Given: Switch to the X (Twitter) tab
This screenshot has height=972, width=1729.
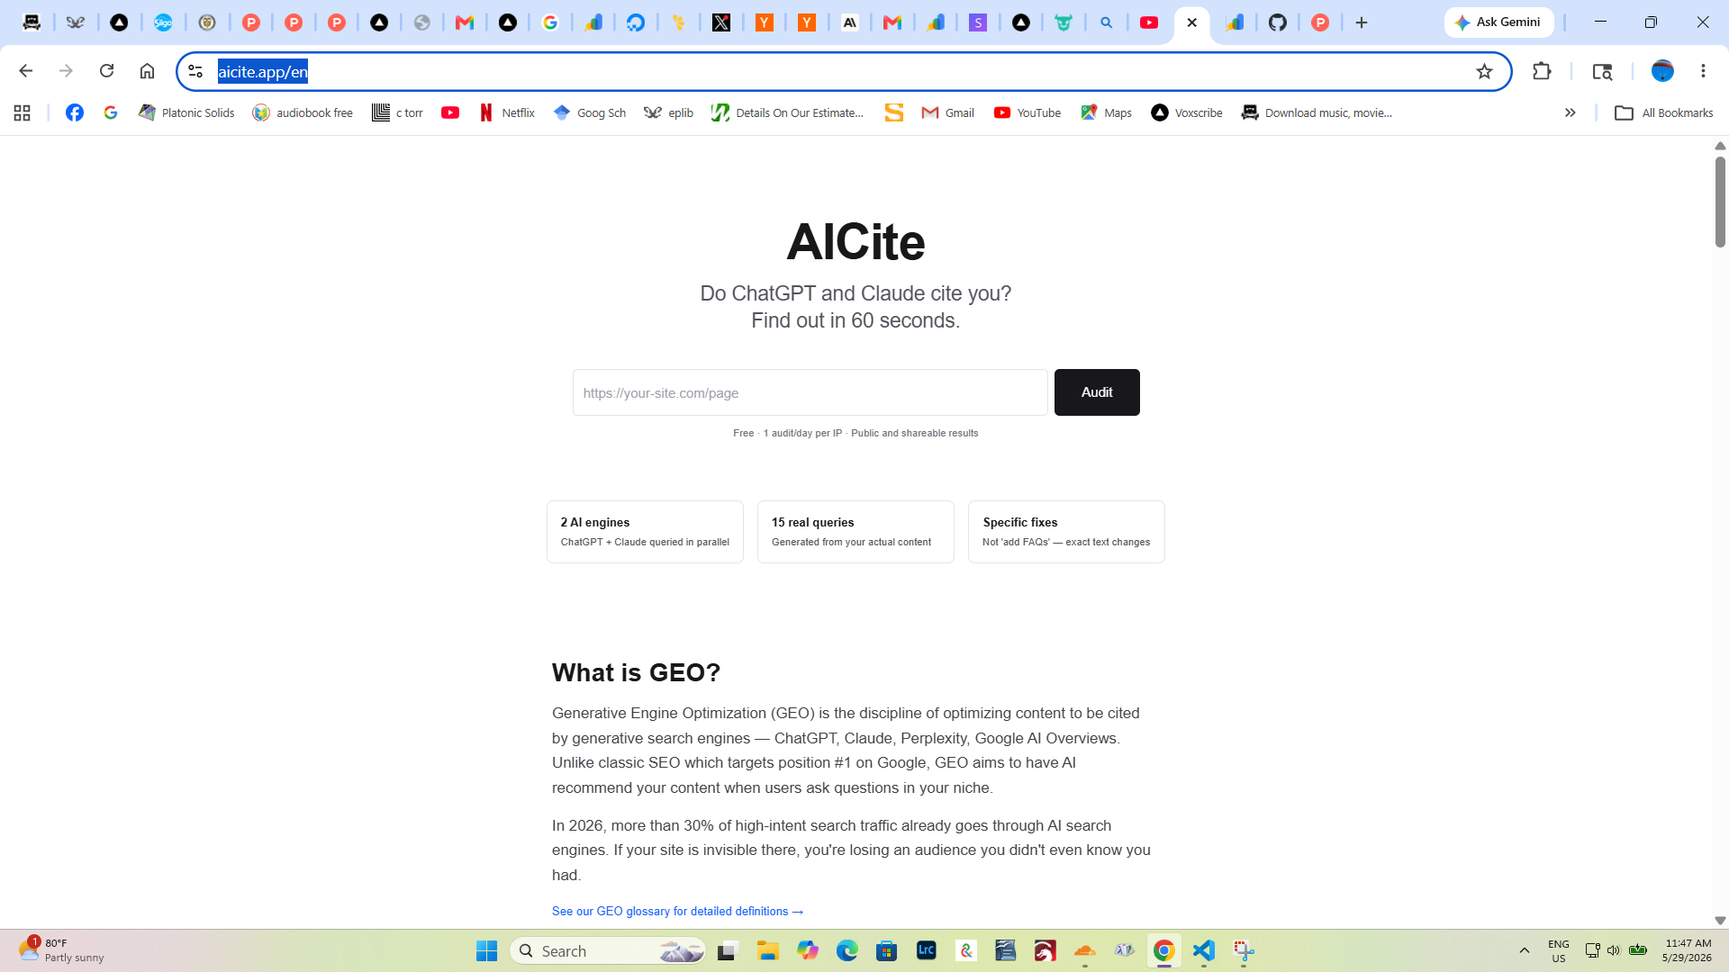Looking at the screenshot, I should pos(721,22).
